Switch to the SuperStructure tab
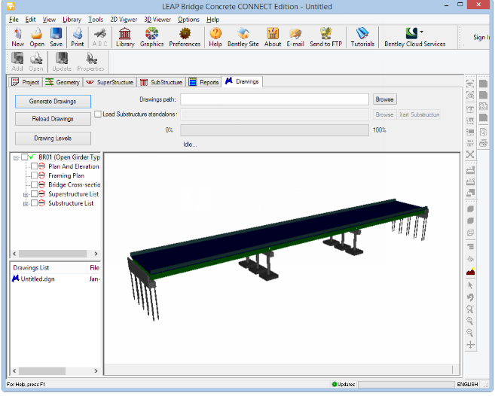This screenshot has width=495, height=396. (109, 82)
